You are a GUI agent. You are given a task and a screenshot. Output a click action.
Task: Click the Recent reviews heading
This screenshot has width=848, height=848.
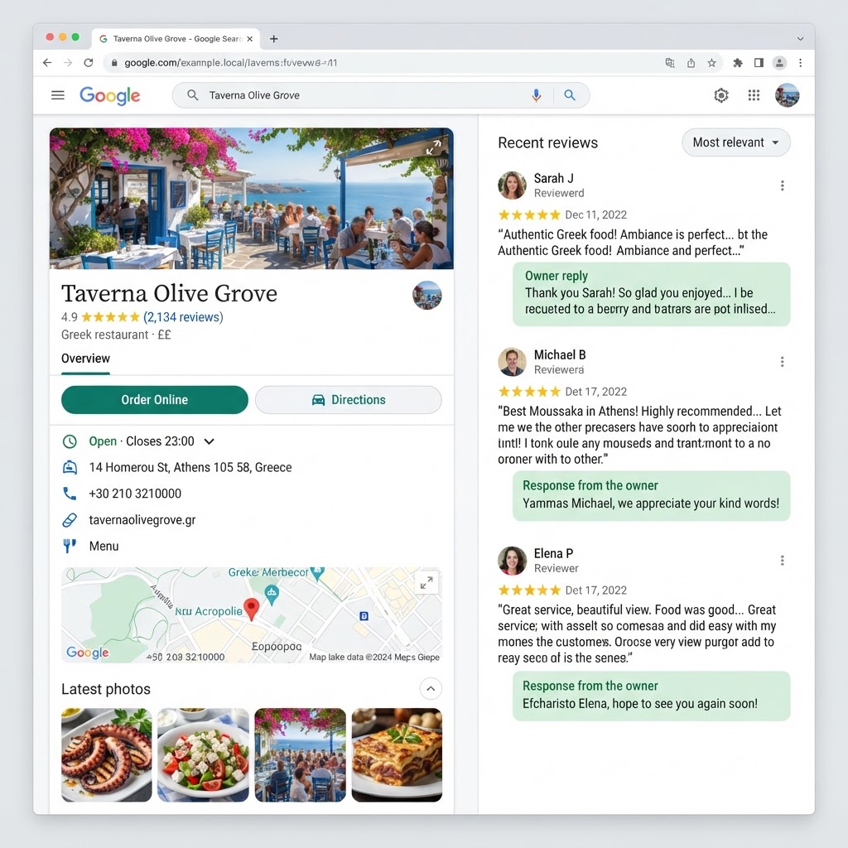(548, 142)
